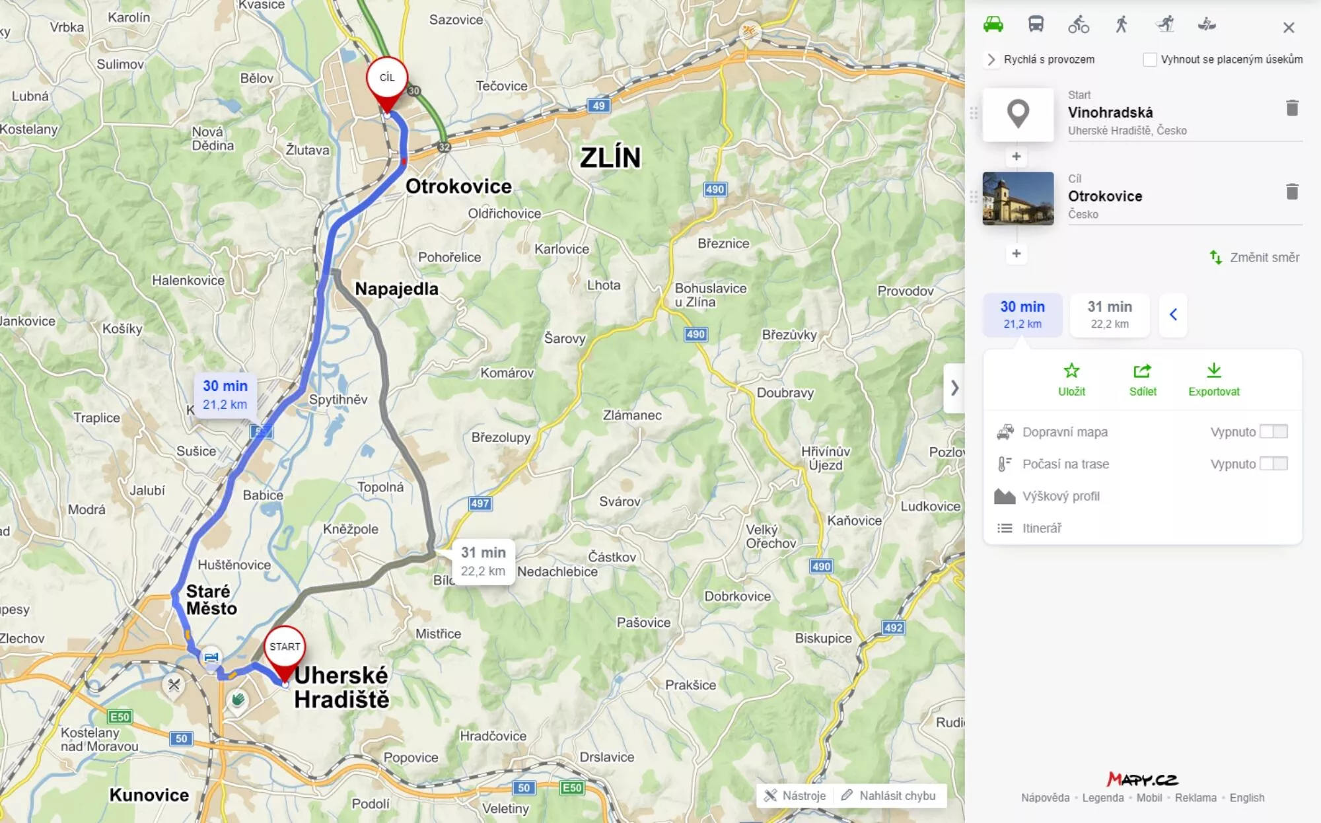
Task: Toggle Dopravní mapa switch on
Action: click(1273, 431)
